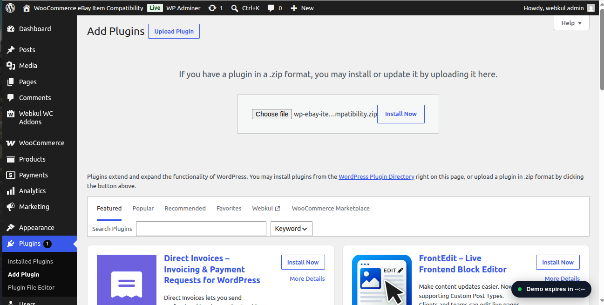Click the Products box icon
Viewport: 604px width, 305px height.
[x=11, y=159]
